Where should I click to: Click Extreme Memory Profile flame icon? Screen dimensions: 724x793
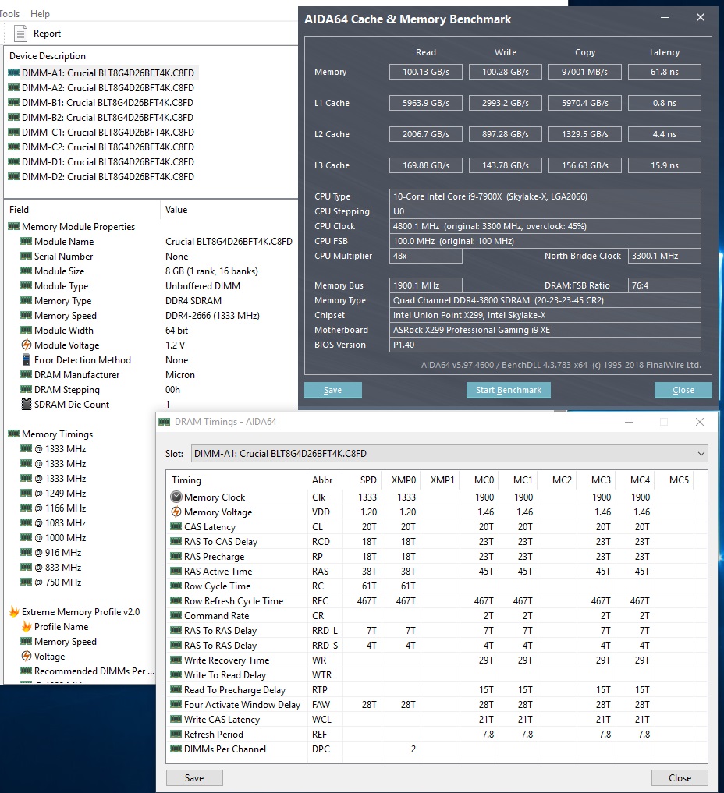[14, 611]
